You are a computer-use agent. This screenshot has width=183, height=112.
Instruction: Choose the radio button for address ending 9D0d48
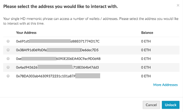pyautogui.click(x=8, y=59)
